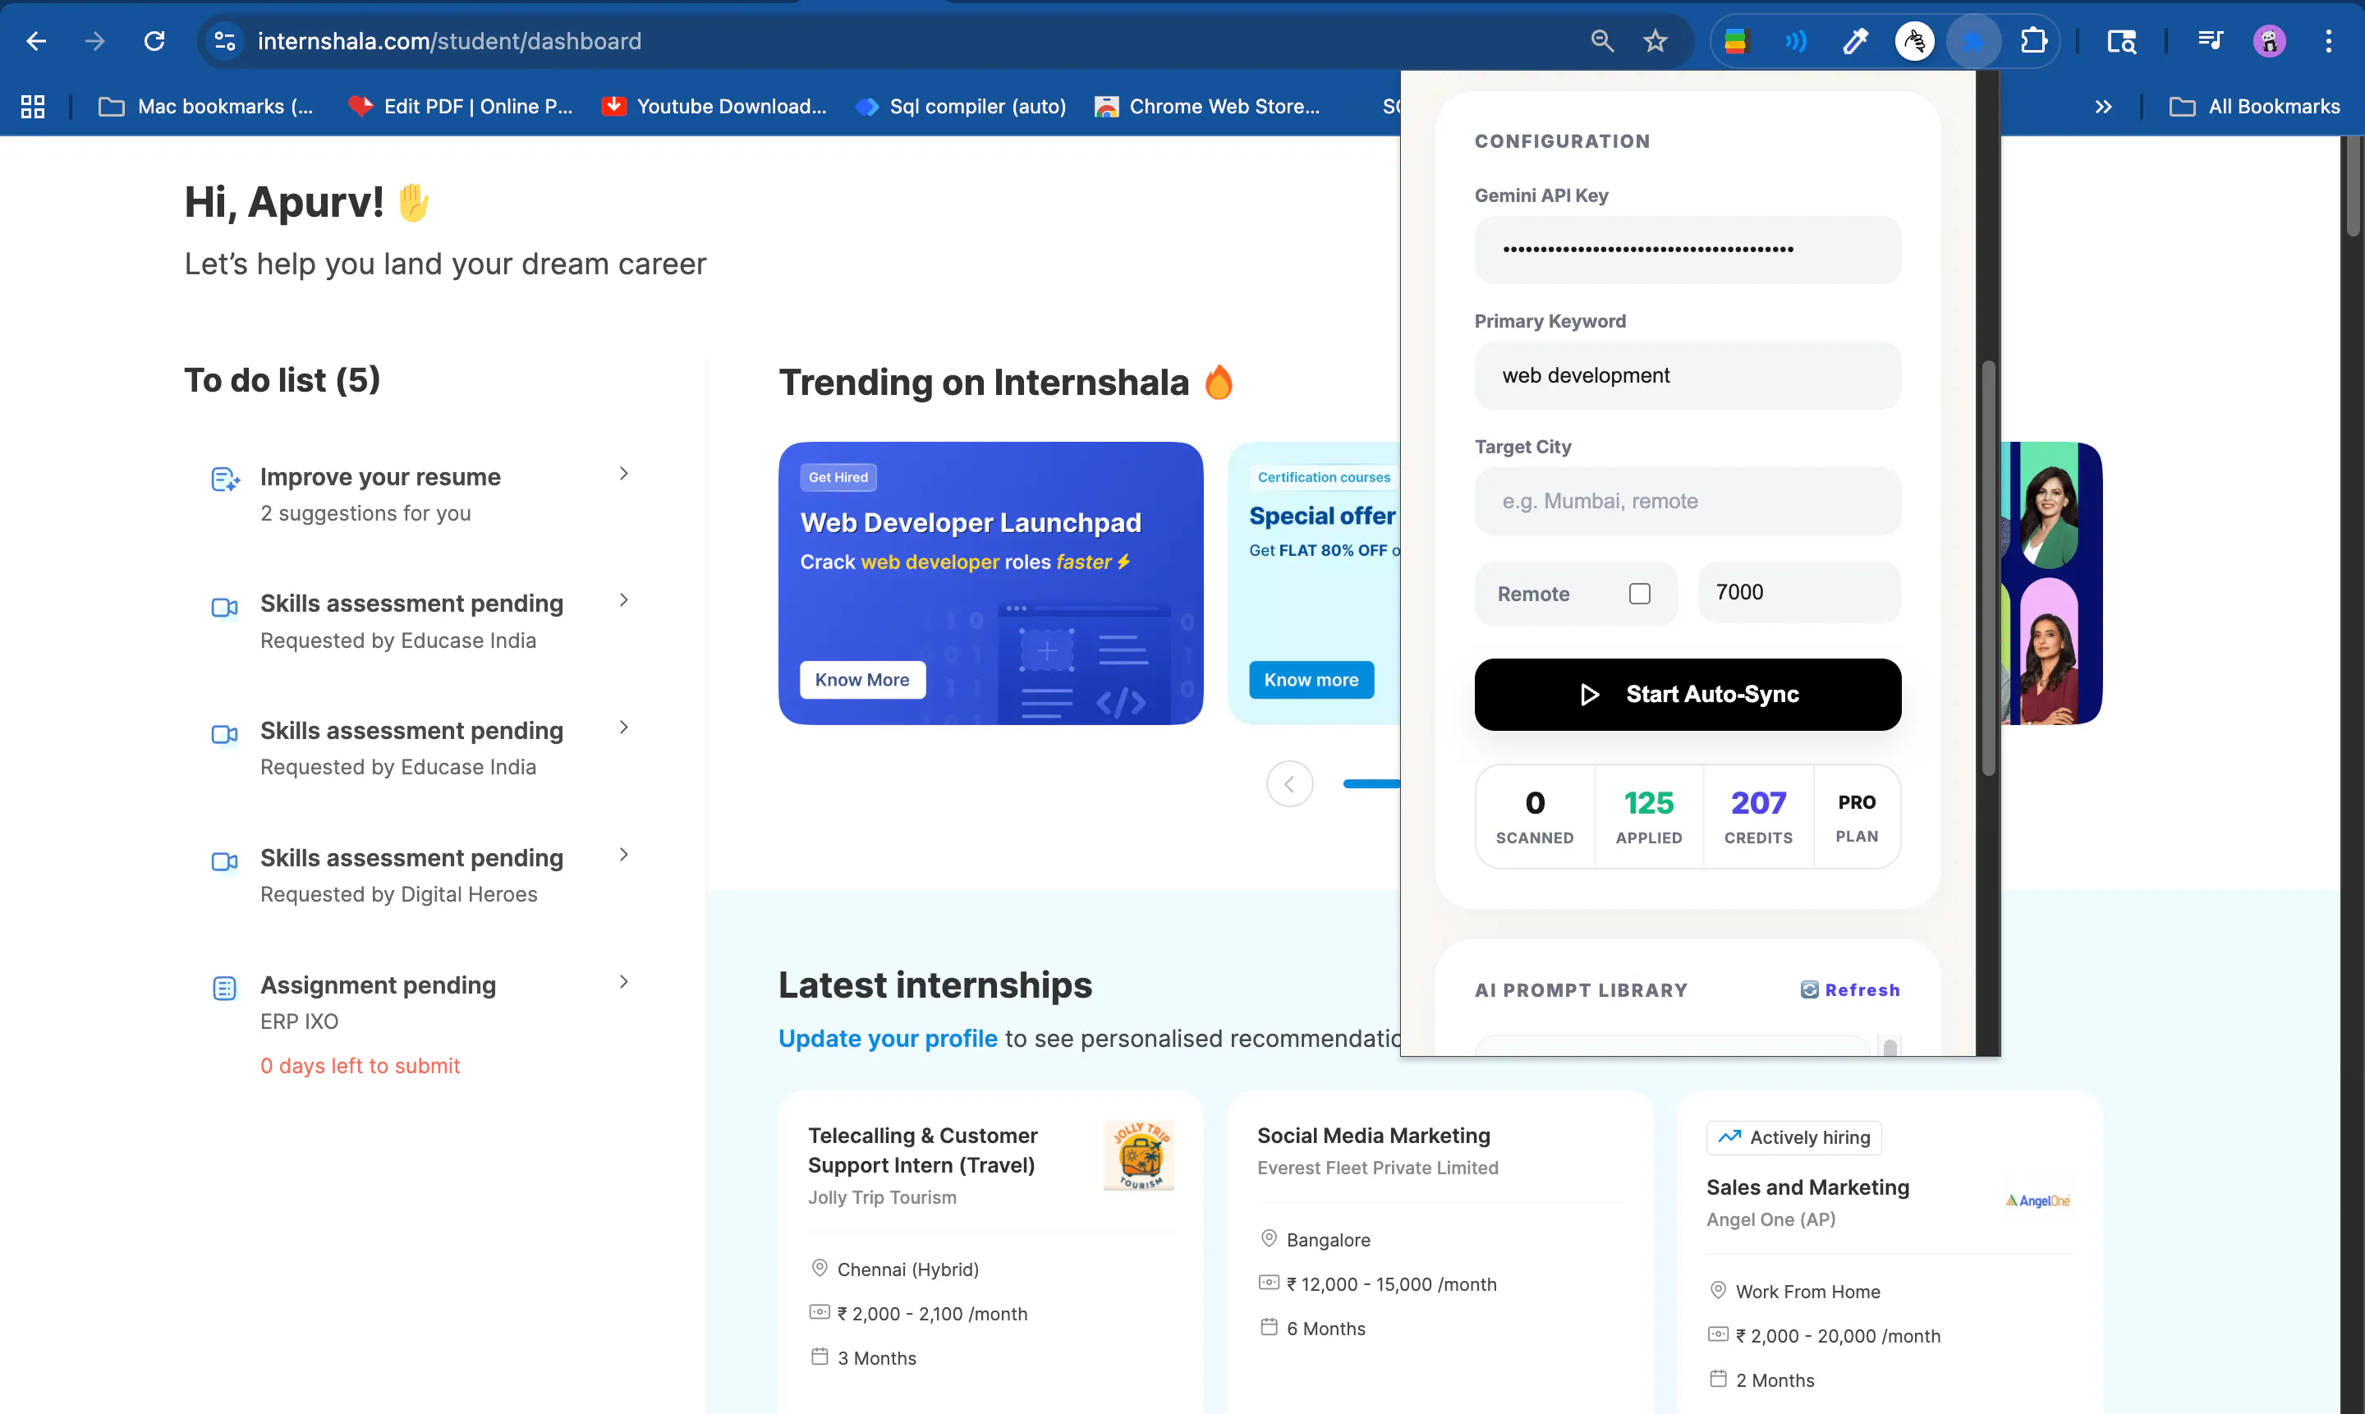
Task: Expand Digital Heroes skills assessment chevron
Action: 623,855
